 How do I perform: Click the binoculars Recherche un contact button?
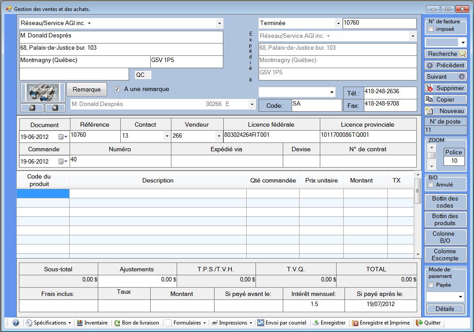pos(43,92)
